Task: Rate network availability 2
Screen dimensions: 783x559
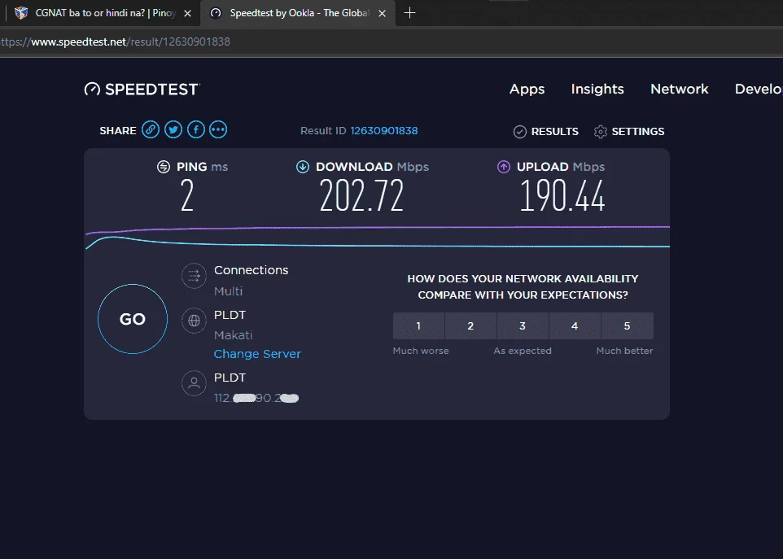Action: coord(470,326)
